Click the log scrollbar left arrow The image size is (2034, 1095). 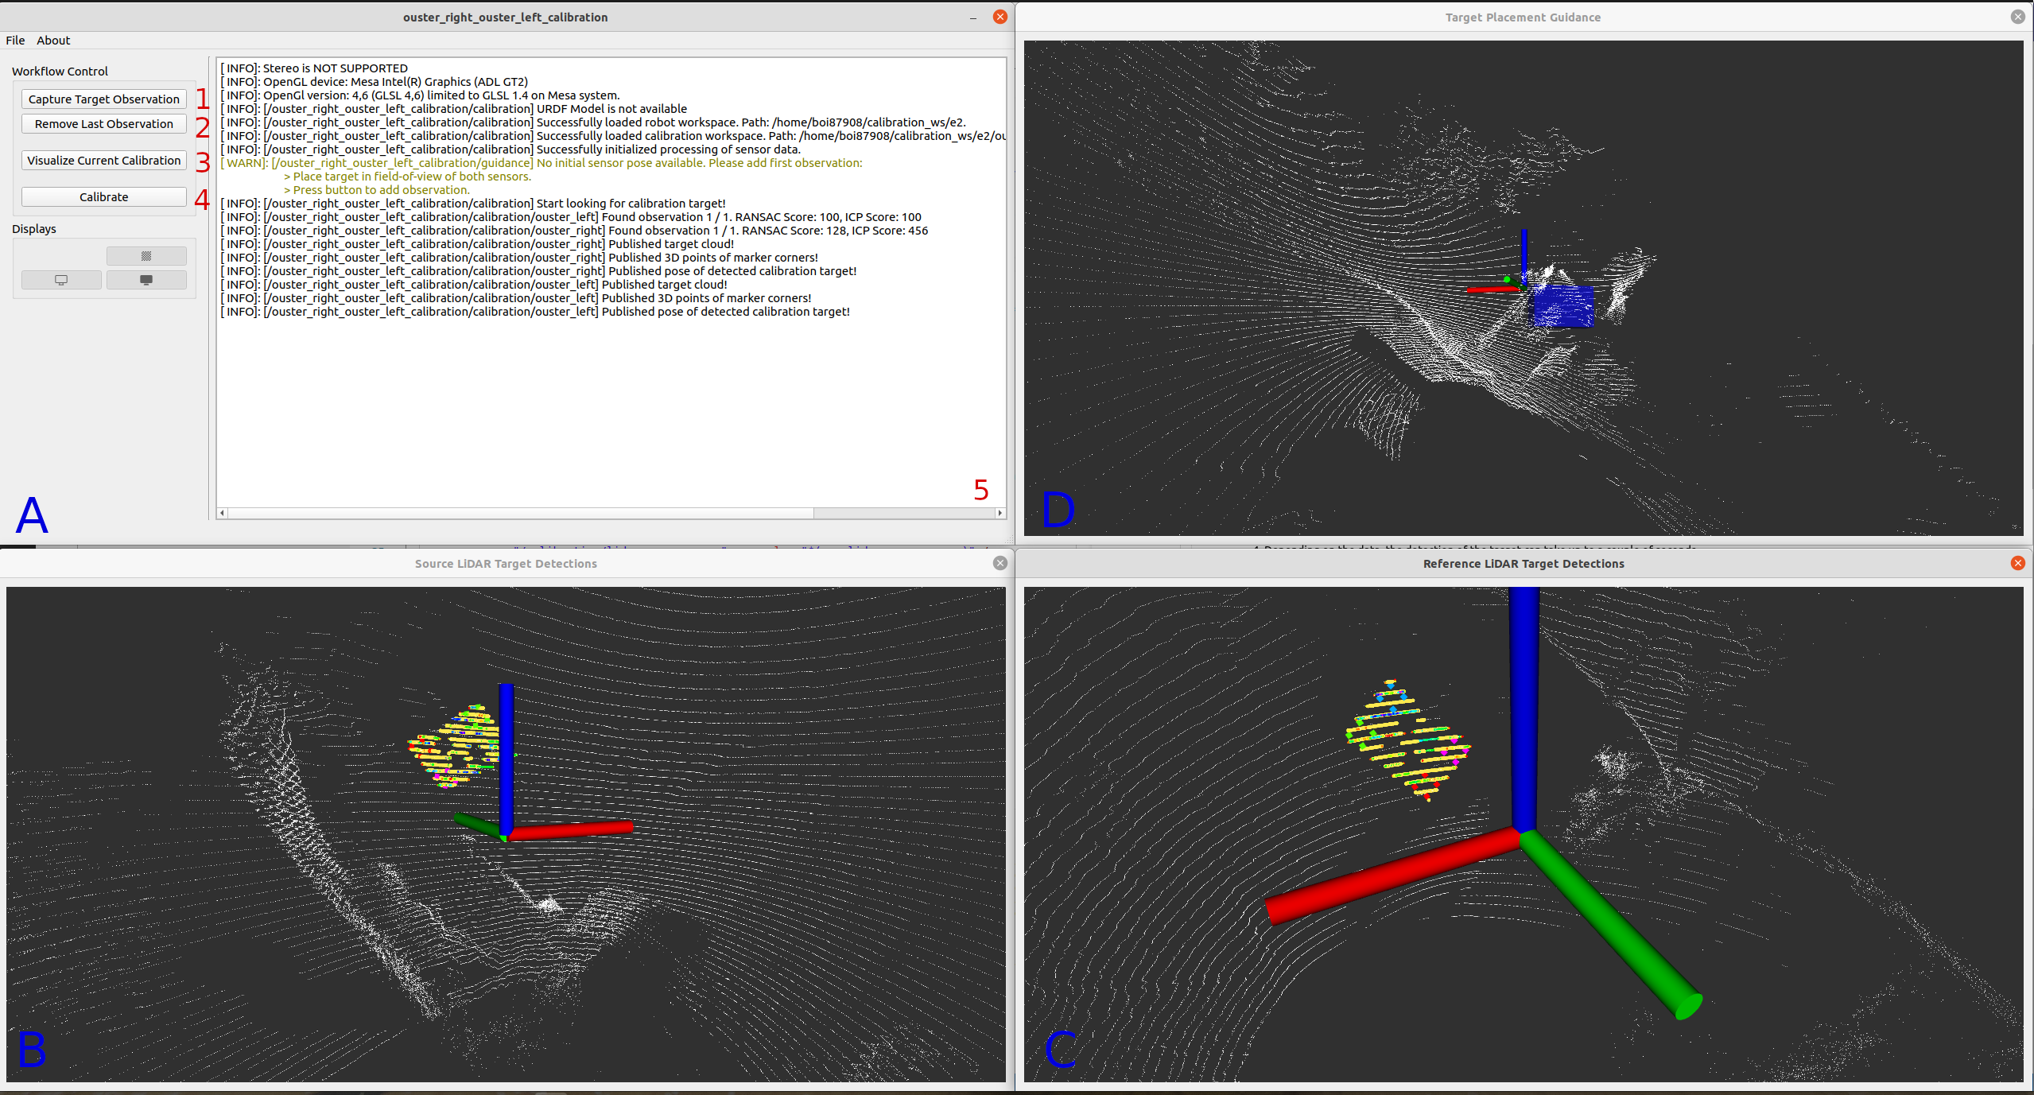point(223,514)
